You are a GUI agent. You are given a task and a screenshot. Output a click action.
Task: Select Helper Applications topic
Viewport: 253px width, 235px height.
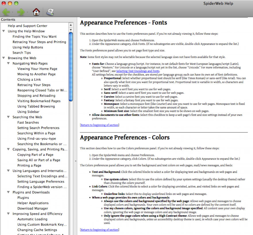tap(33, 203)
